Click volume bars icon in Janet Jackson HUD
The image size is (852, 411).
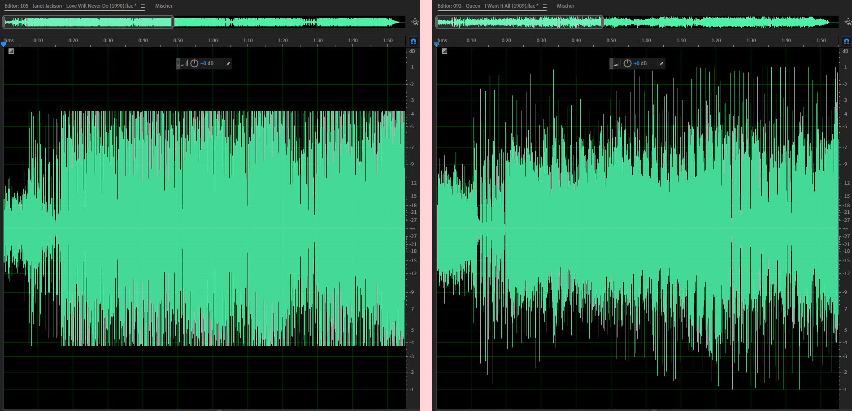pos(185,64)
